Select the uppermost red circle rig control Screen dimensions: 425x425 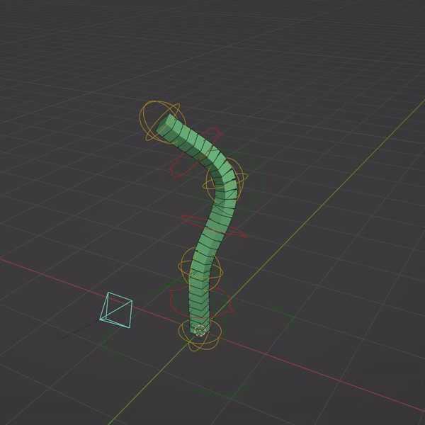click(195, 152)
